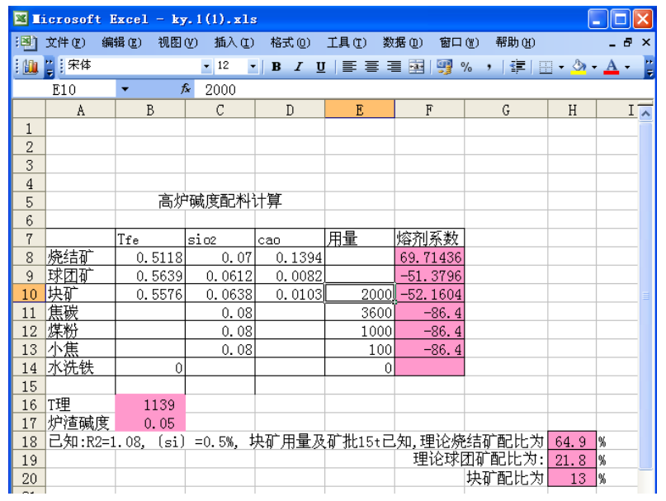The height and width of the screenshot is (501, 666).
Task: Toggle Italic formatting
Action: (298, 67)
